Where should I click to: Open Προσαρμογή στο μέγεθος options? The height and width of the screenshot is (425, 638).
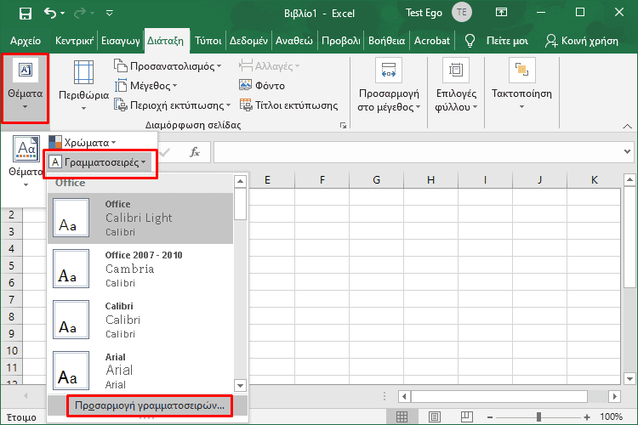click(x=389, y=85)
